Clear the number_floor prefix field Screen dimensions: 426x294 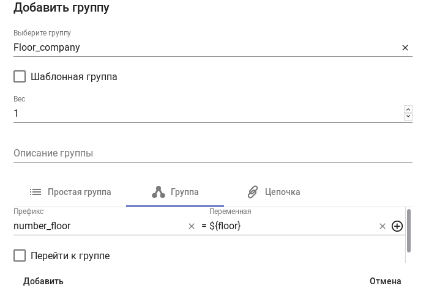click(x=192, y=226)
